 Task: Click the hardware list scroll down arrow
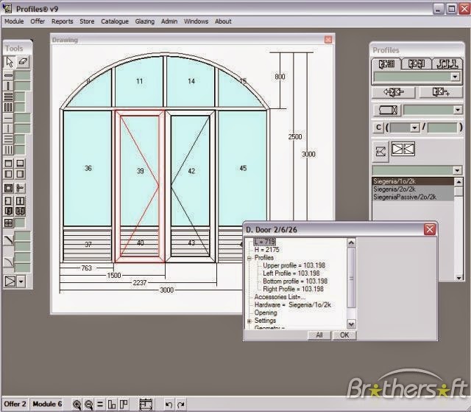458,278
